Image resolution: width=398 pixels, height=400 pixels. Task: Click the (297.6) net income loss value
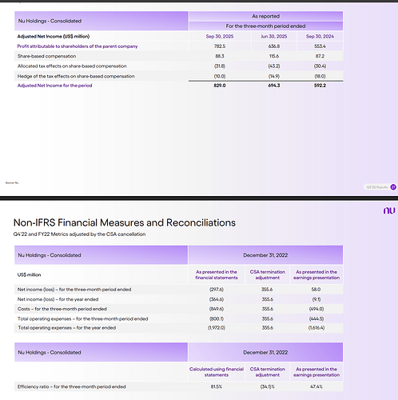pyautogui.click(x=217, y=290)
